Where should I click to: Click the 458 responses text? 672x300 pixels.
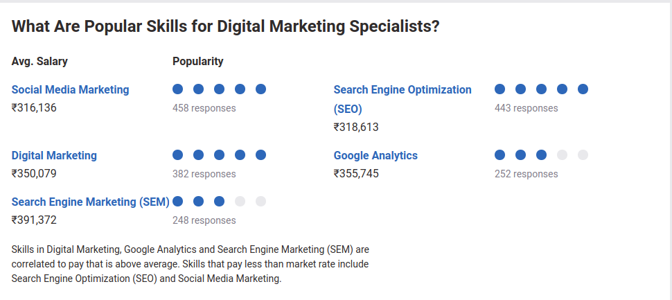tap(204, 108)
